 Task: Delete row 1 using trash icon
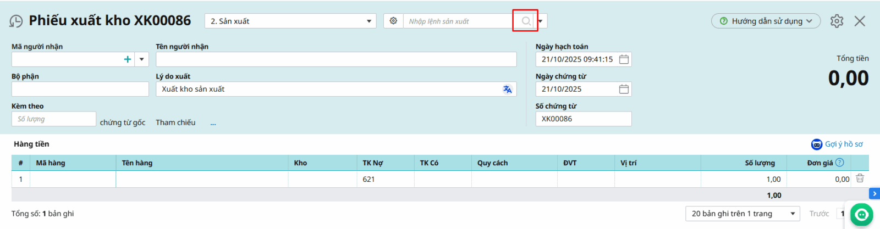[860, 178]
